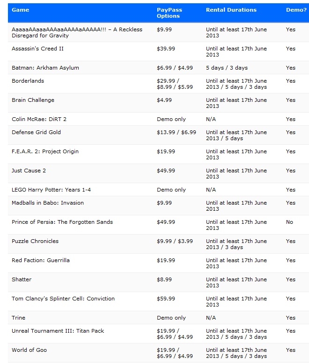
Task: Click Colin McRae: DiRT 2 title
Action: [x=39, y=119]
